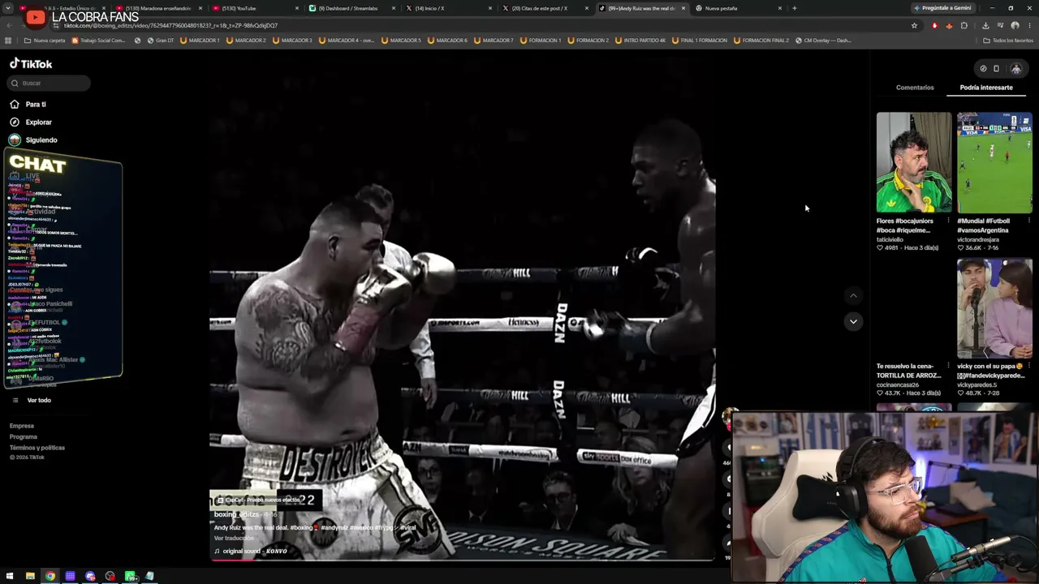Open the compass icon in top-right pill

983,68
